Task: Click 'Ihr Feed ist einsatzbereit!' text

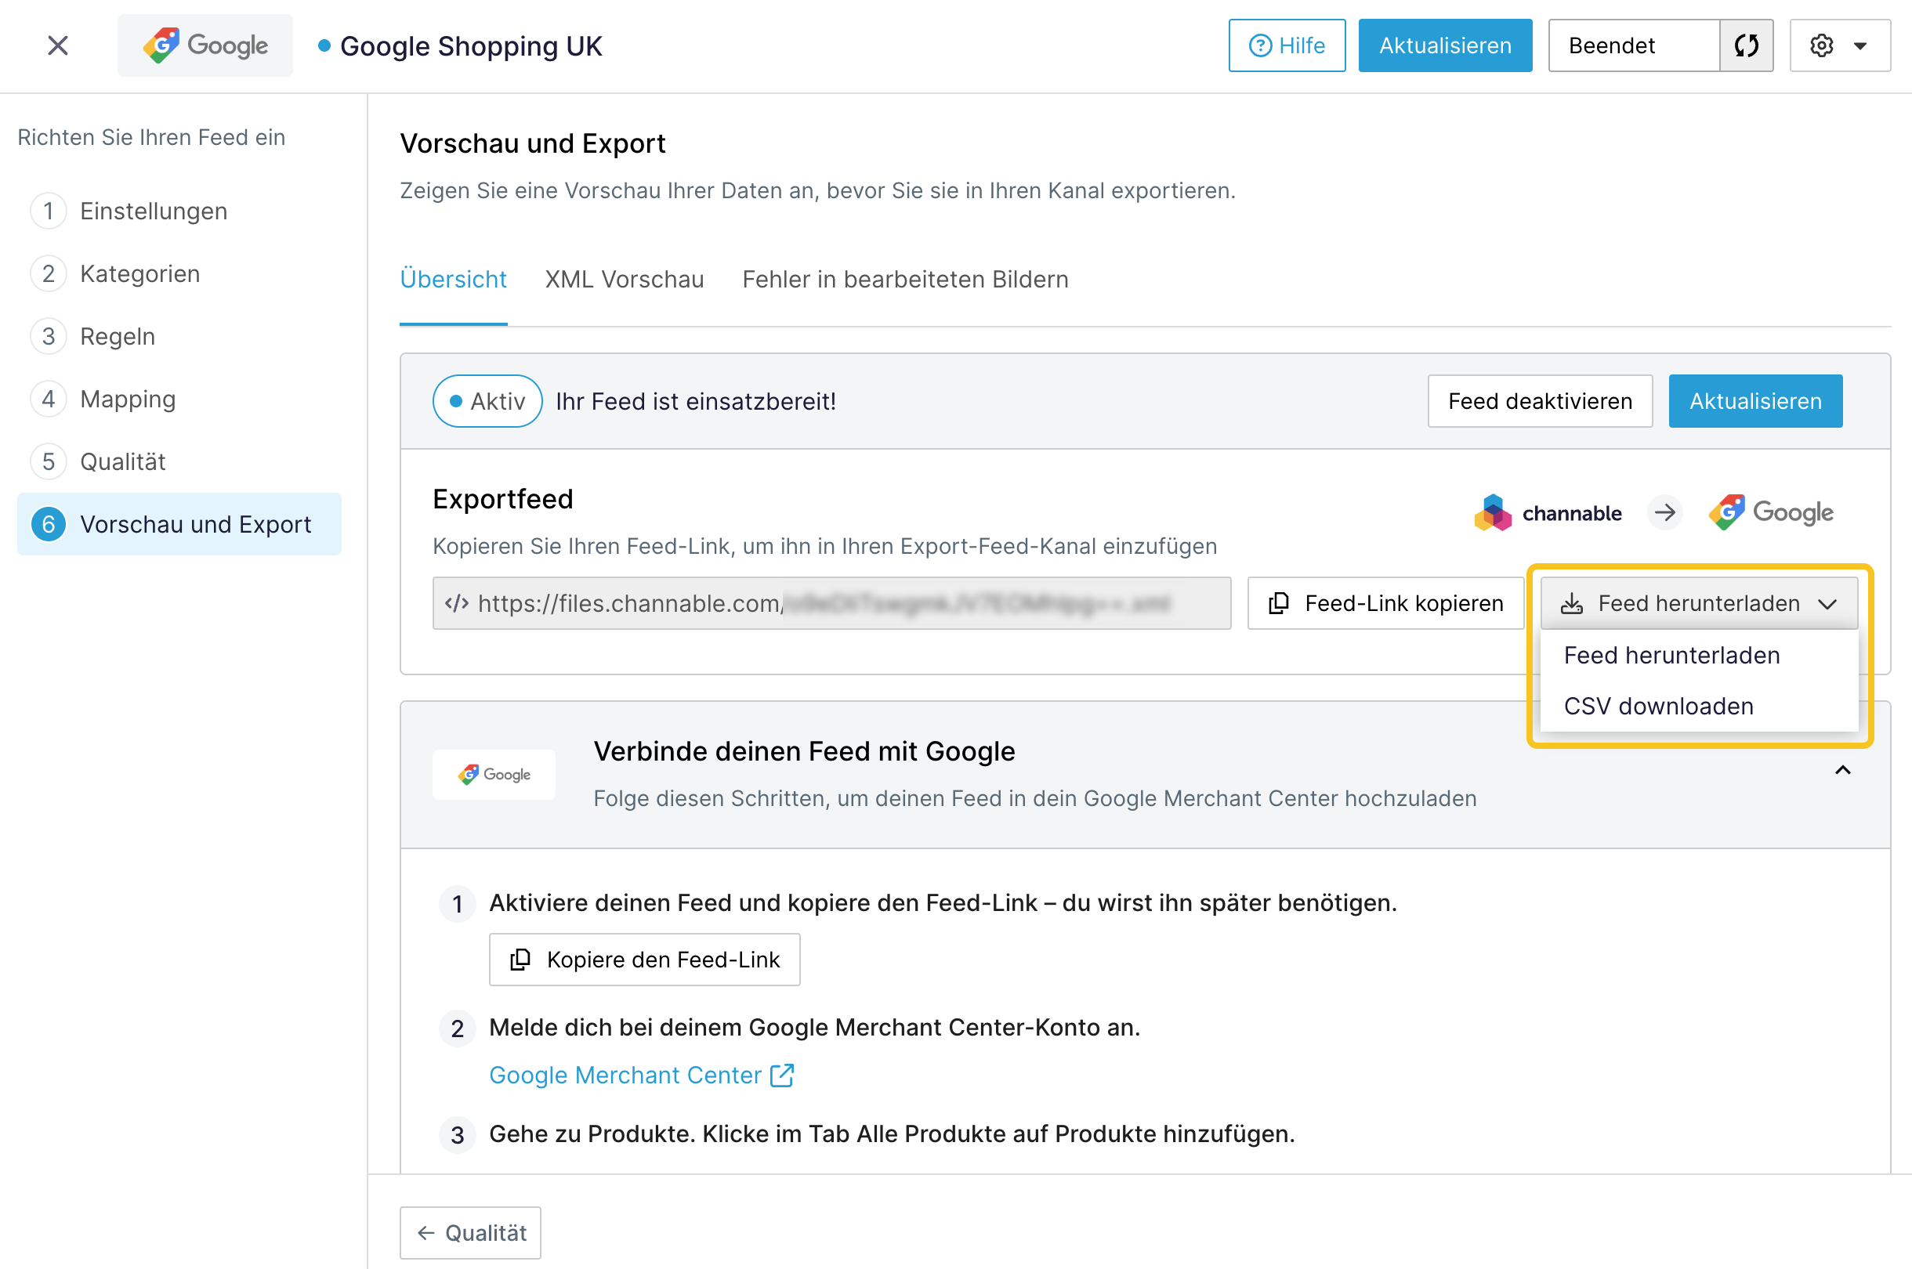Action: tap(695, 400)
